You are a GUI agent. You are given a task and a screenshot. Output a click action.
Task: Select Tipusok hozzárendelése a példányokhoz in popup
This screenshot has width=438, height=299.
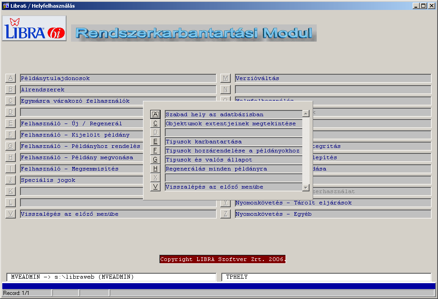coord(233,151)
